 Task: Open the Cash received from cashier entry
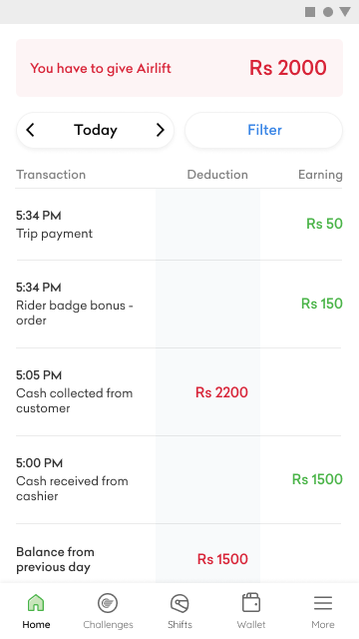click(x=179, y=479)
